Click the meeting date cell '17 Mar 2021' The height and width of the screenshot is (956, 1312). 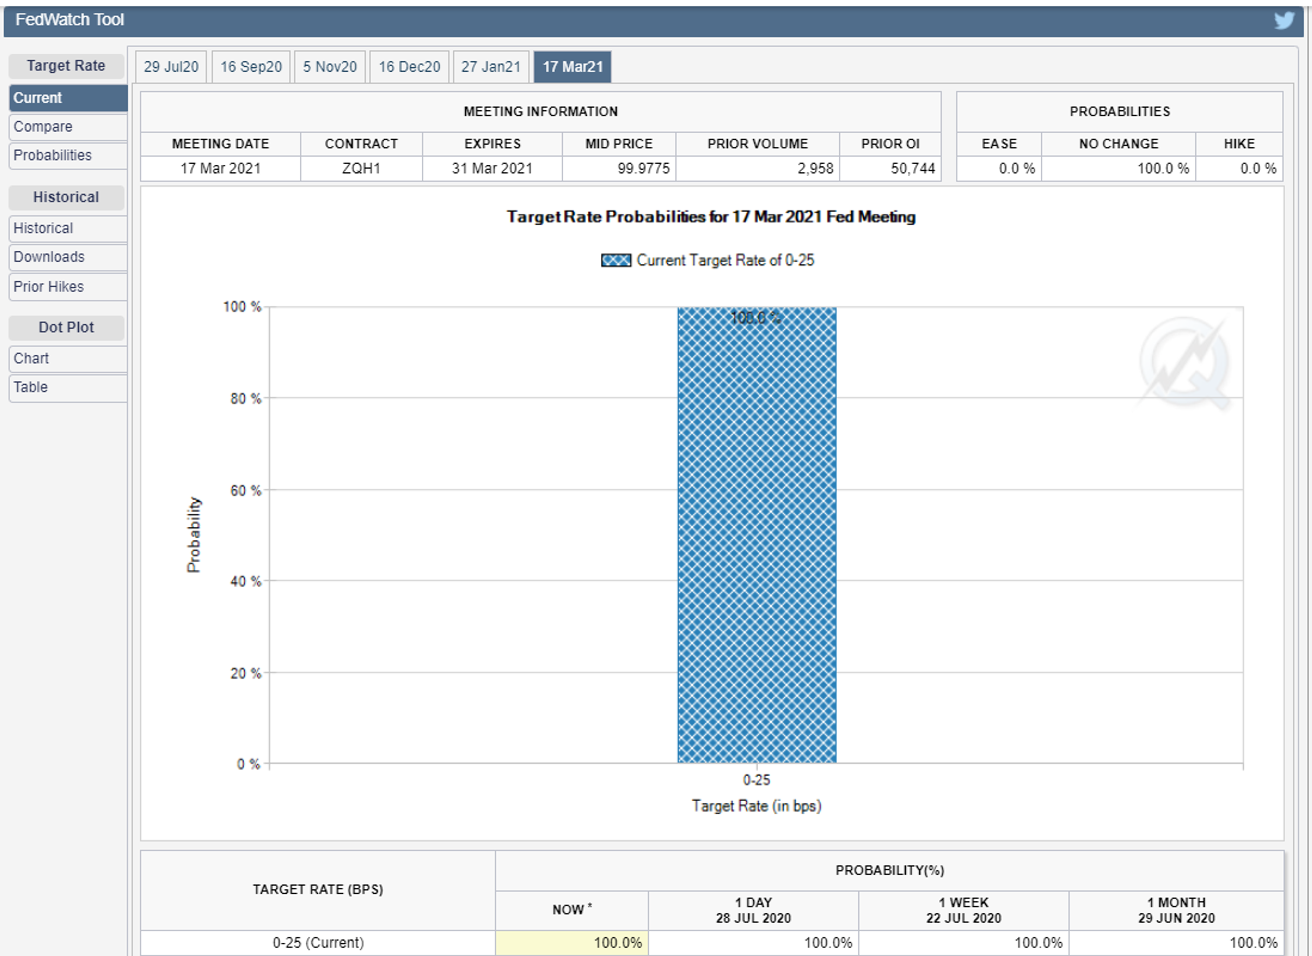220,168
